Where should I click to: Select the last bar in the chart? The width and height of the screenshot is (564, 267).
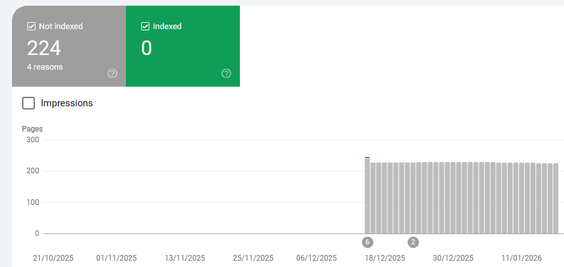(x=556, y=198)
